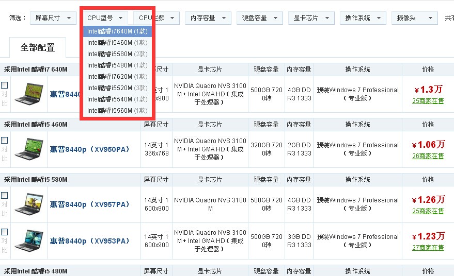Select Intel酷睿i5460M option
Image resolution: width=454 pixels, height=276 pixels.
coord(117,43)
